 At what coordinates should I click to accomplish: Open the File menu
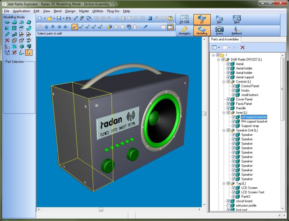pyautogui.click(x=7, y=11)
